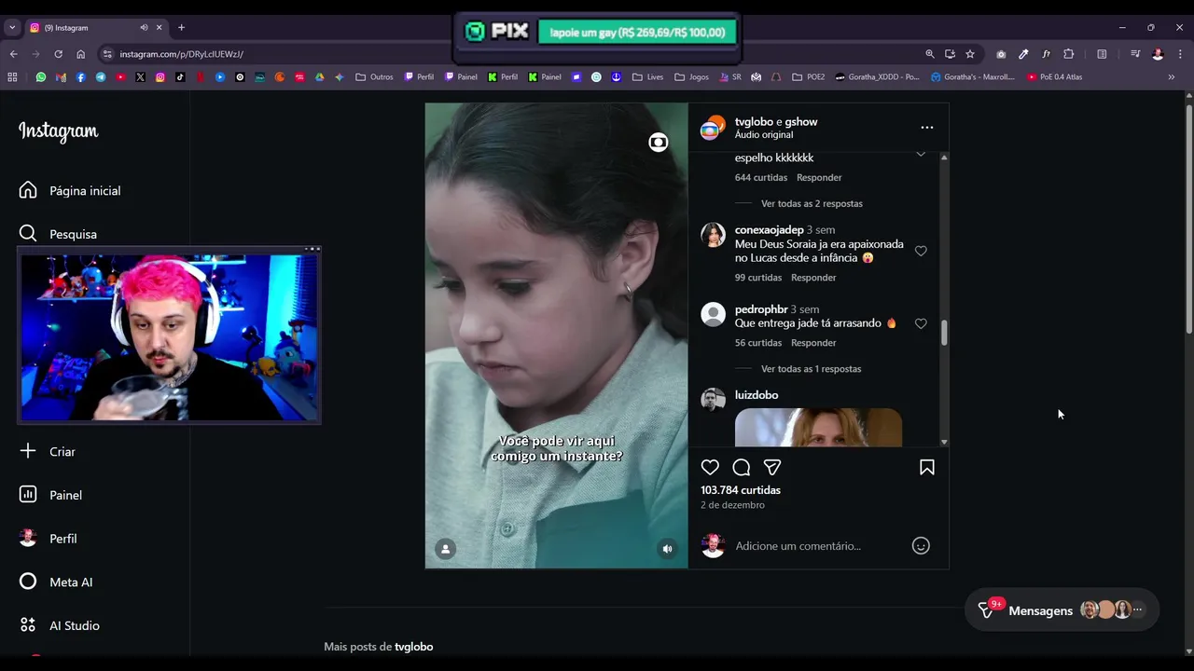Open the Facebook bookmark
Viewport: 1194px width, 671px height.
(x=81, y=77)
